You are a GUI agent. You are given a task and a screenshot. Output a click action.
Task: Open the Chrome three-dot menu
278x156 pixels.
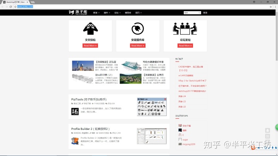[x=275, y=7]
